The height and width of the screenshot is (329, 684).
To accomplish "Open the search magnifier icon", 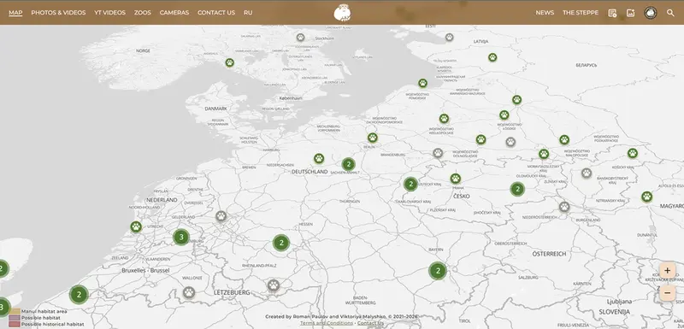I will 670,13.
